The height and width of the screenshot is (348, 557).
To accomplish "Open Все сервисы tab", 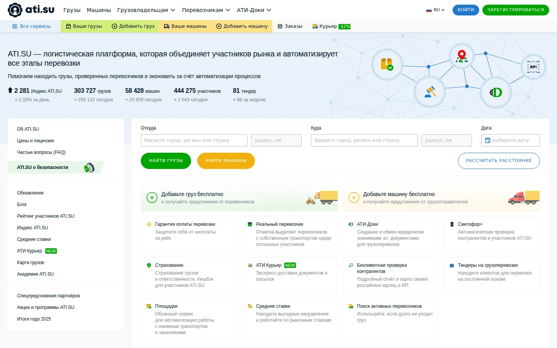I will click(31, 26).
